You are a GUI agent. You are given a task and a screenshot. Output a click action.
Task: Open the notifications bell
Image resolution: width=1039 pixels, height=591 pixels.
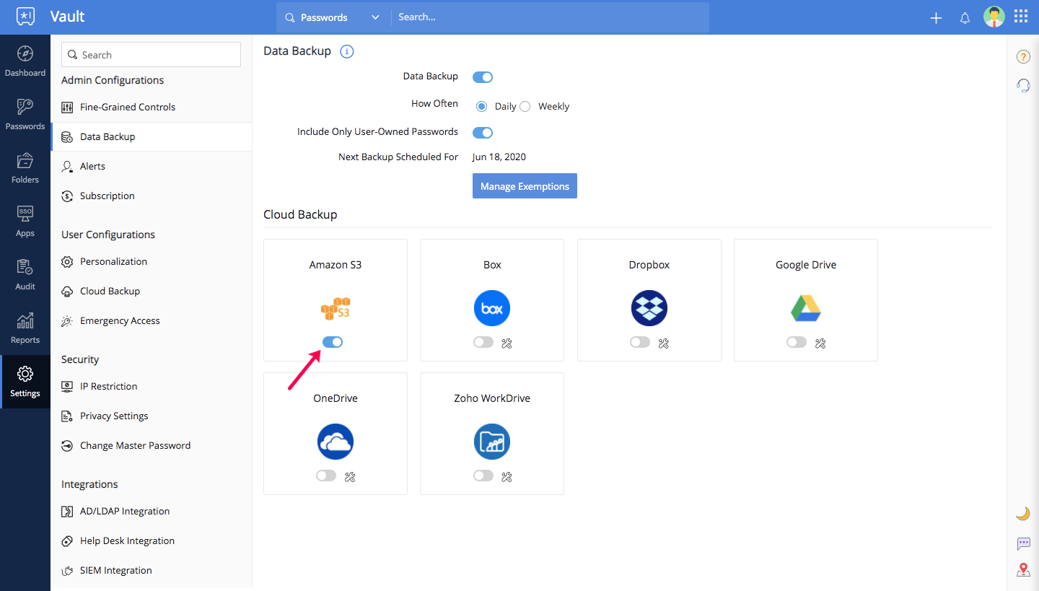(965, 18)
